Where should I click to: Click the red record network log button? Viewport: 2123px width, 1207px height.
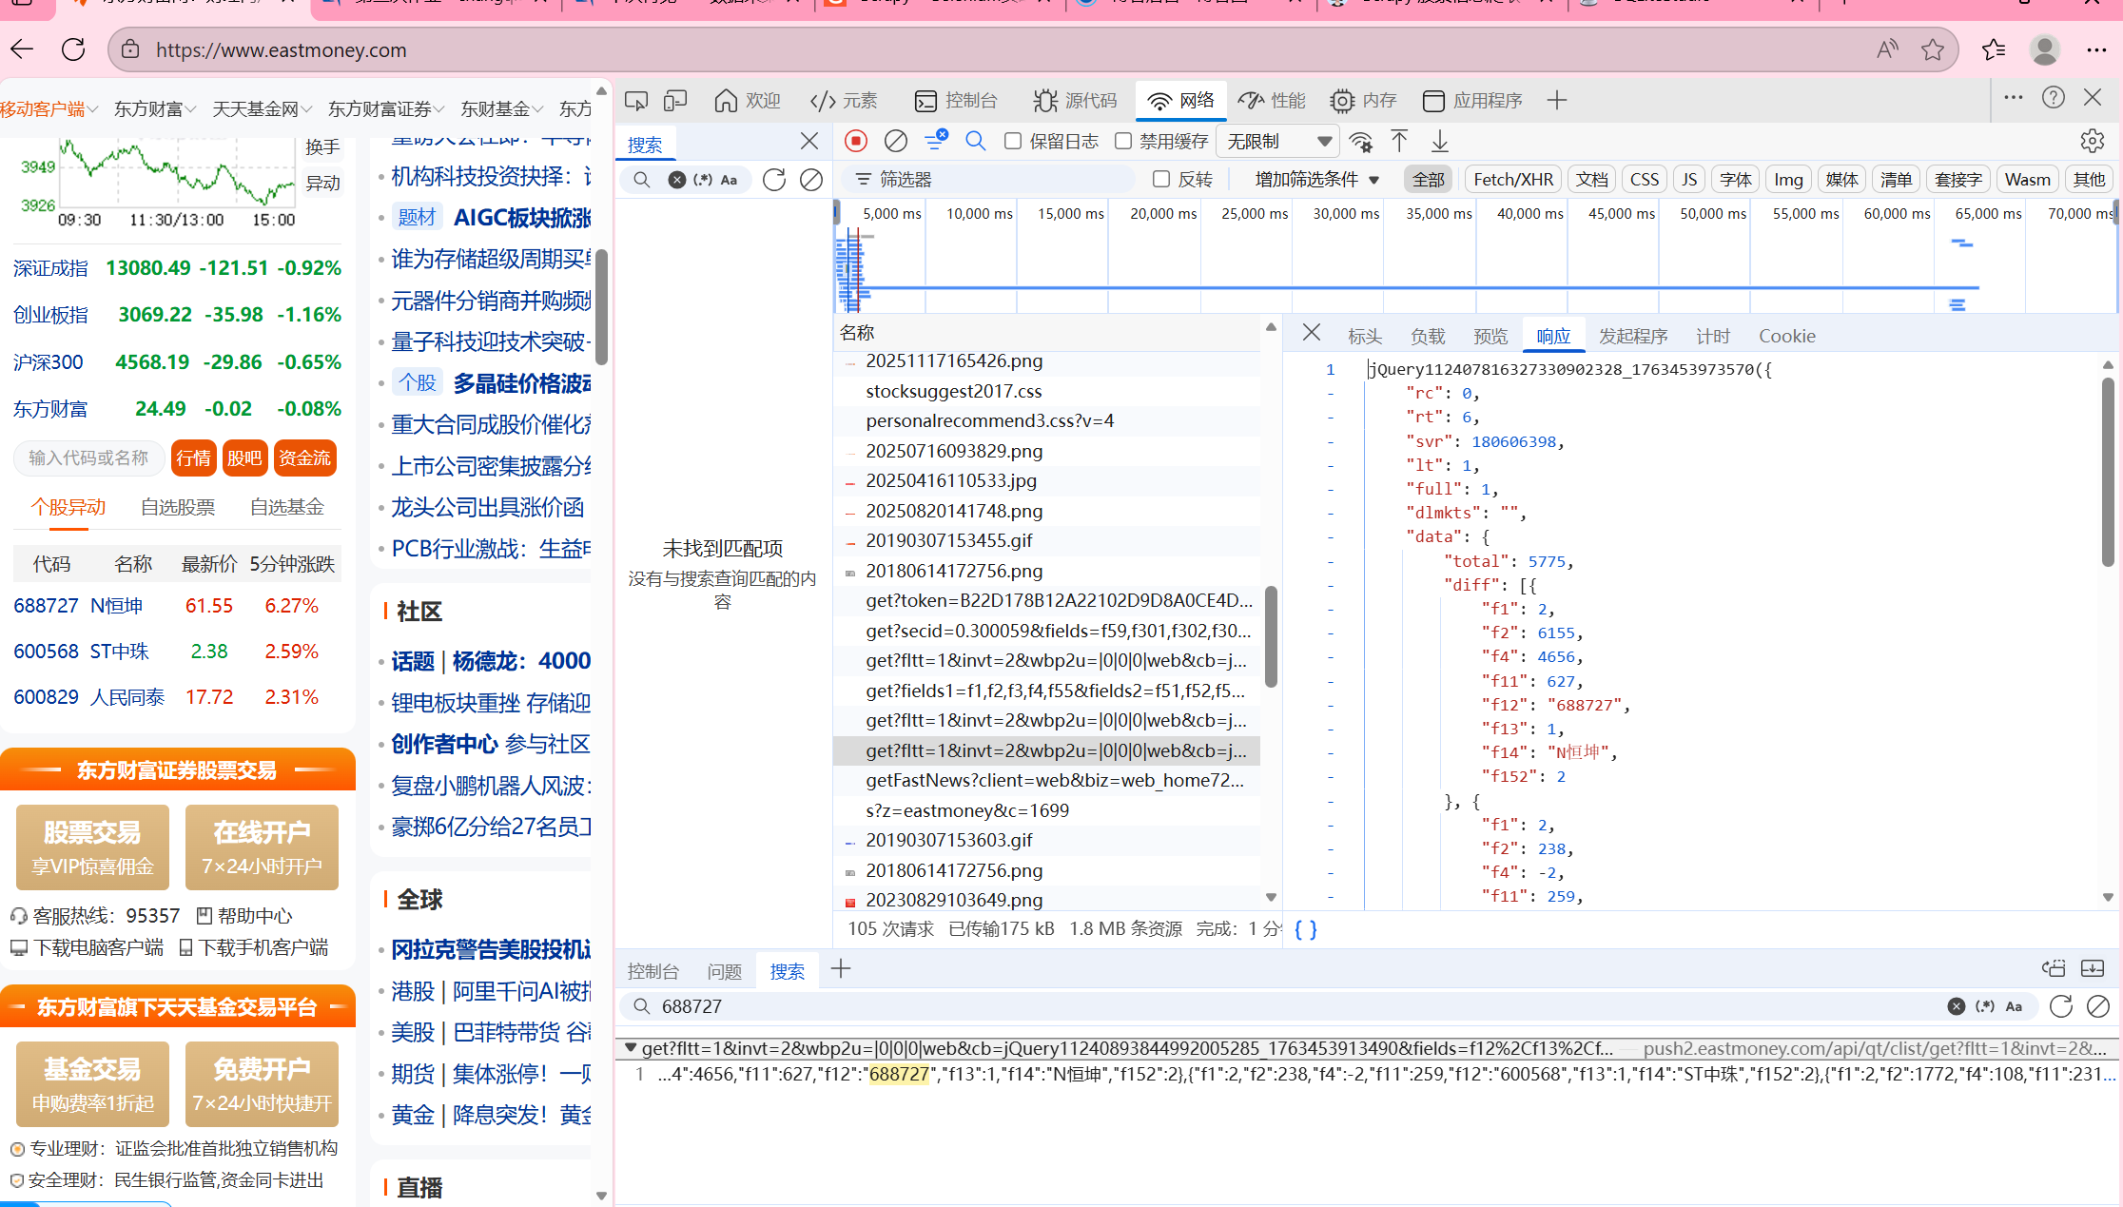pos(855,141)
